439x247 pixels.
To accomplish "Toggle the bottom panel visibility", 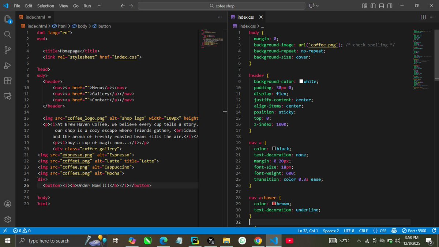I will [381, 5].
